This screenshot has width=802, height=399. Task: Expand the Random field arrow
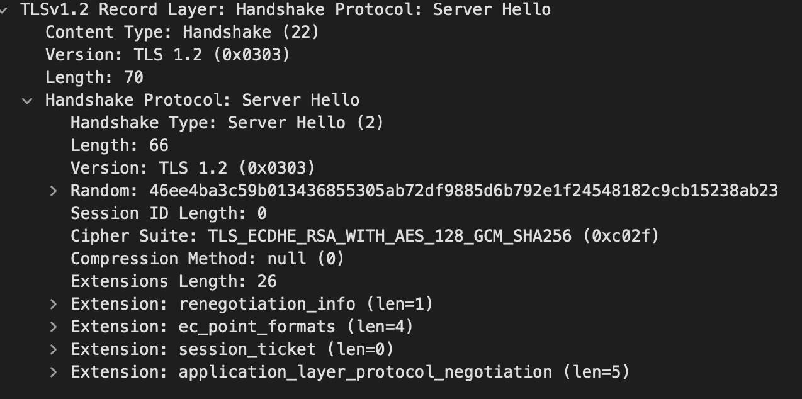54,191
